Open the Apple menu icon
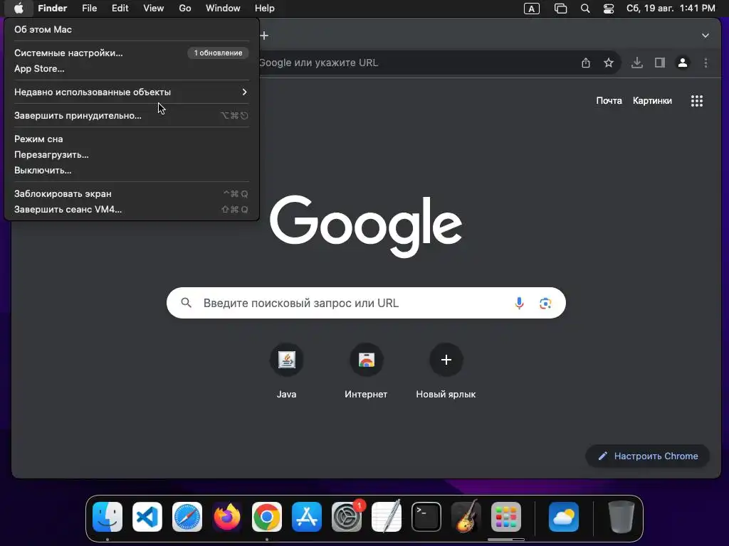Viewport: 729px width, 546px height. (19, 9)
